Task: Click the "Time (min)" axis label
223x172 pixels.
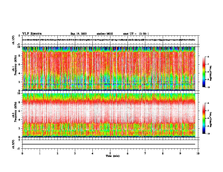Action: click(113, 156)
